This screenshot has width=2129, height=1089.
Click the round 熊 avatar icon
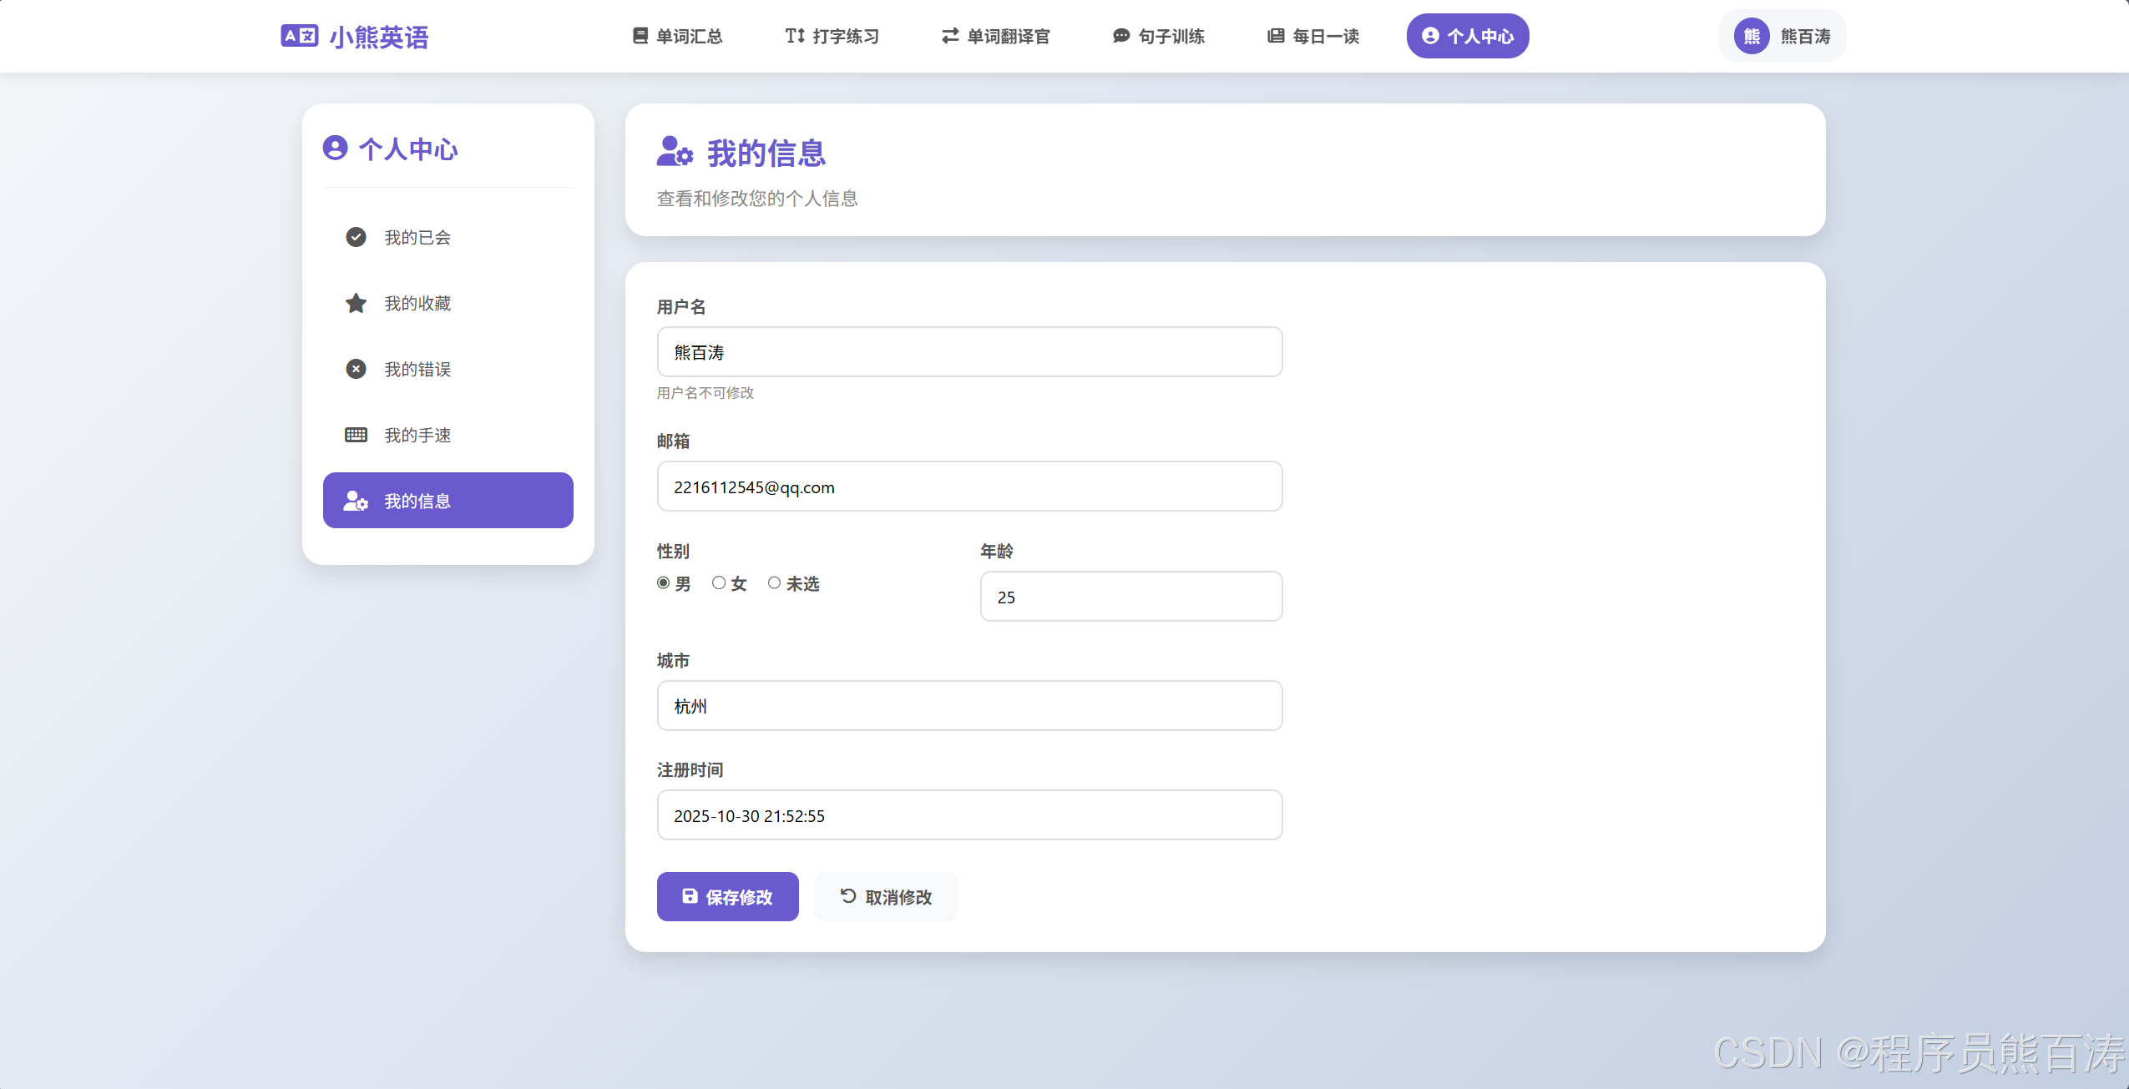click(x=1752, y=36)
